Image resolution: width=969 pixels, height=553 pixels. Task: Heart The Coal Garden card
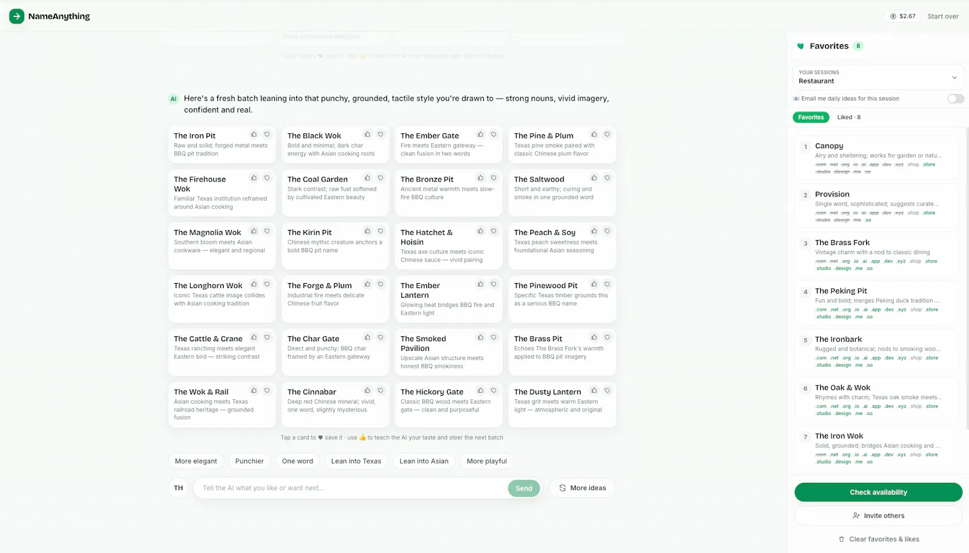(380, 178)
